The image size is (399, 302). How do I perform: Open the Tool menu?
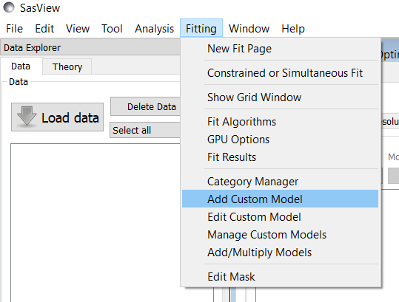point(112,28)
